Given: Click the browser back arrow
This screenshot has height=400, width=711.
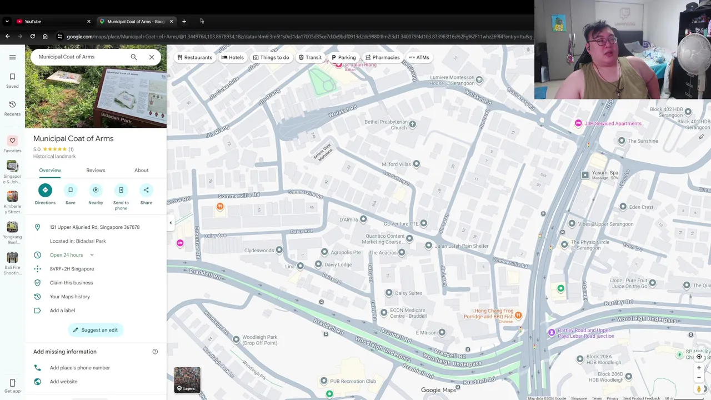Looking at the screenshot, I should 7,37.
